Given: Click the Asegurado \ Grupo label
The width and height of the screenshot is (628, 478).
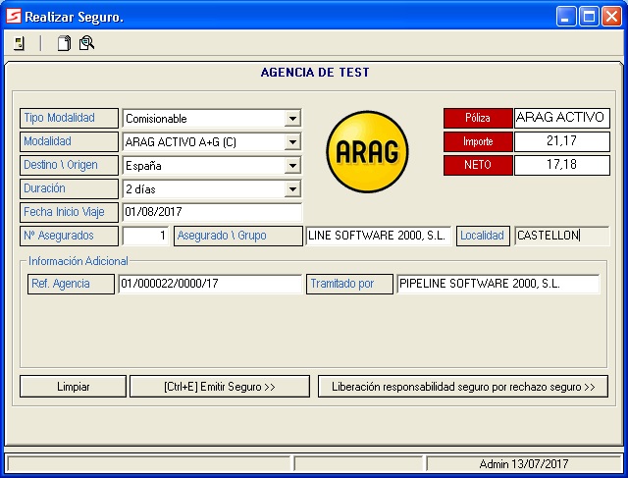Looking at the screenshot, I should pyautogui.click(x=237, y=236).
